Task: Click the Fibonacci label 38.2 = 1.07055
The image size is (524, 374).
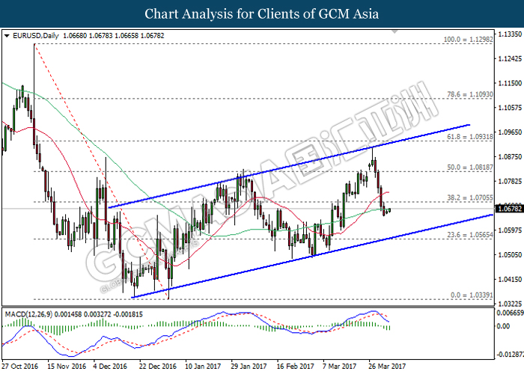Action: (x=470, y=197)
